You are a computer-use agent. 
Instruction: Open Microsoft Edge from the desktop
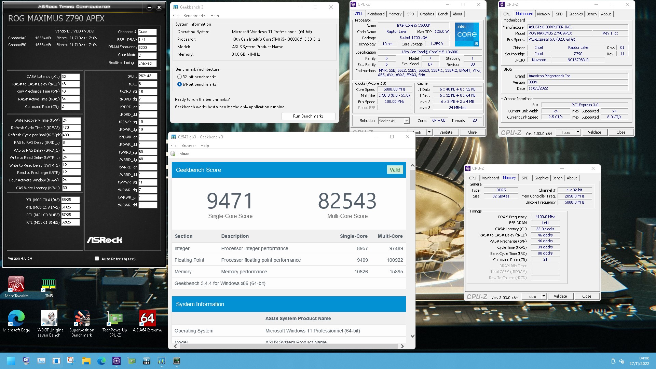(x=16, y=321)
